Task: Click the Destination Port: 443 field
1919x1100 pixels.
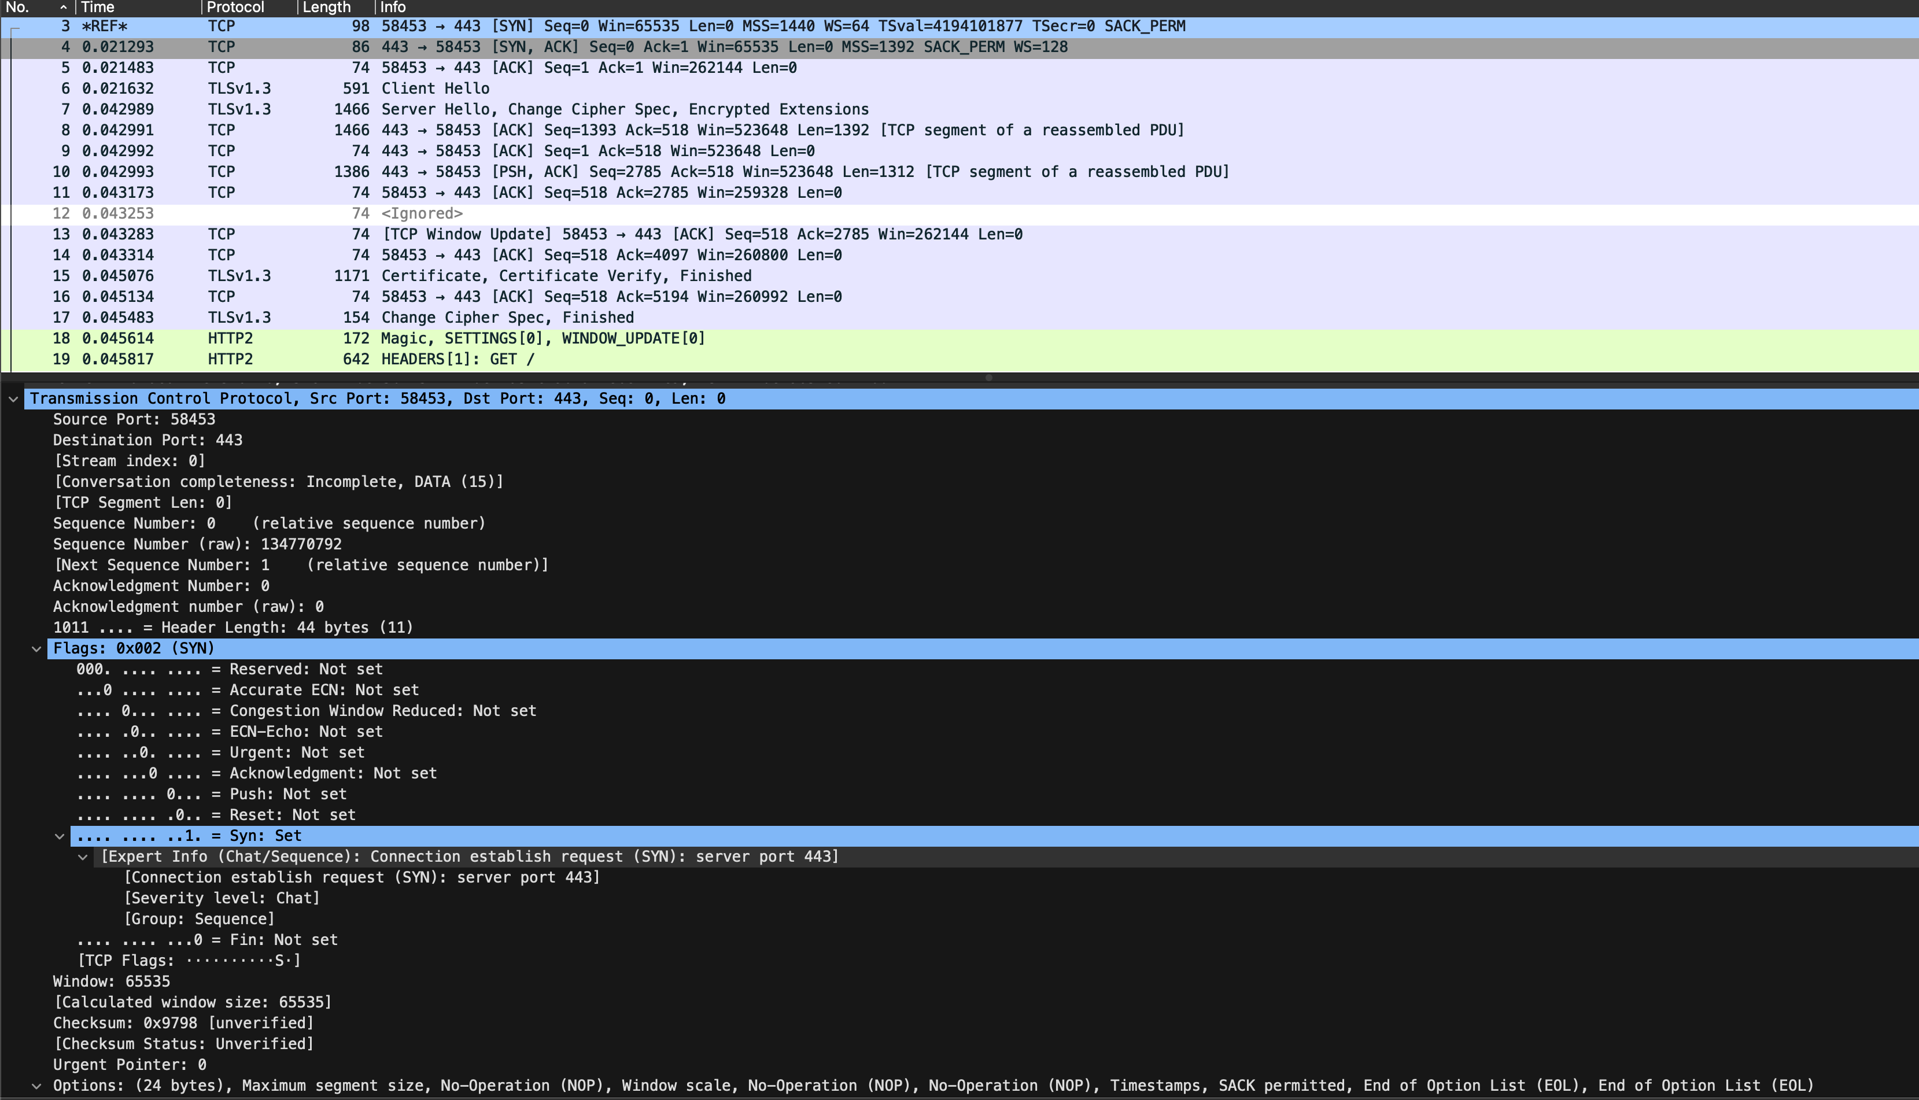Action: 147,441
